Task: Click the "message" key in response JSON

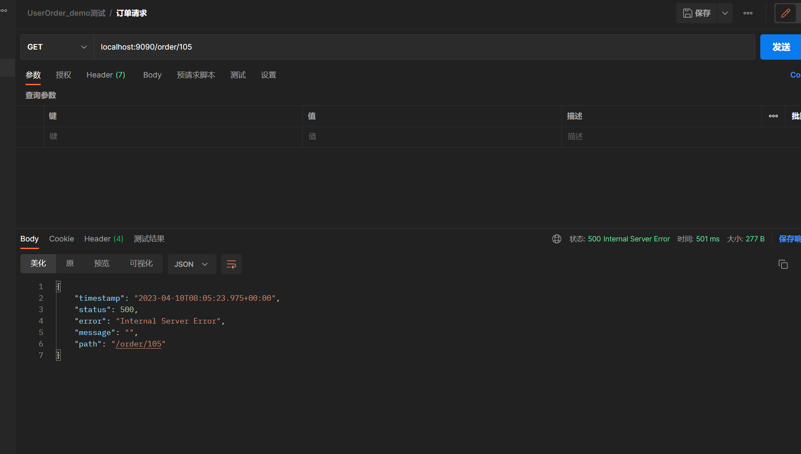Action: click(95, 332)
